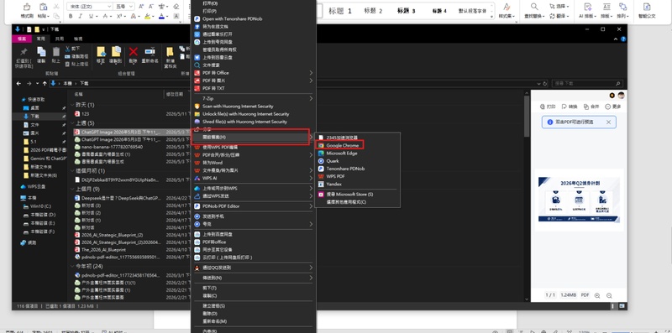Click the PDNob PDF Editor icon in context menu
The width and height of the screenshot is (672, 333).
click(x=197, y=206)
